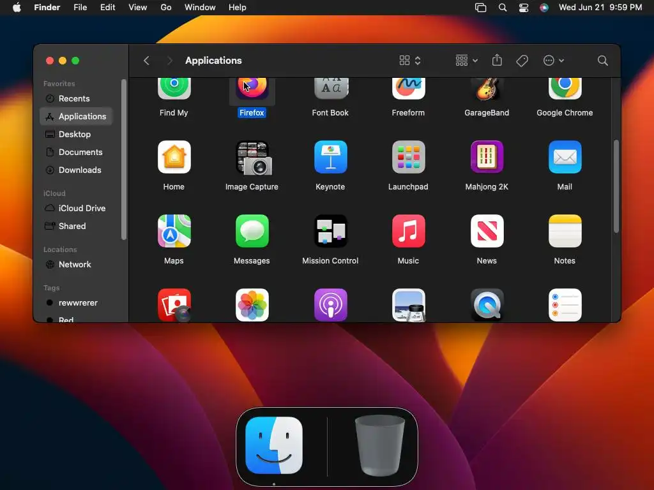Open the Home app icon
Screen dimensions: 654x490
point(174,157)
